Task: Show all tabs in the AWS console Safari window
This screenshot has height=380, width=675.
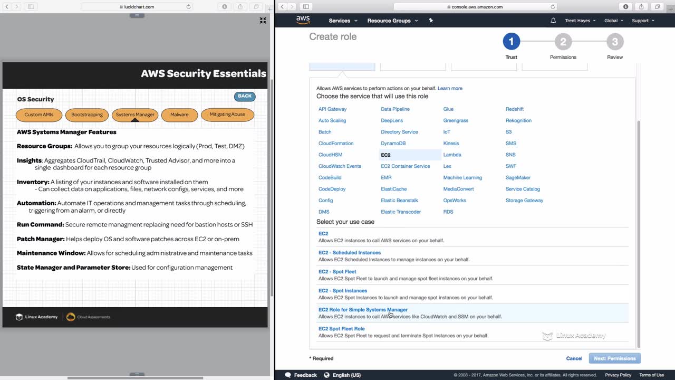Action: click(x=658, y=7)
